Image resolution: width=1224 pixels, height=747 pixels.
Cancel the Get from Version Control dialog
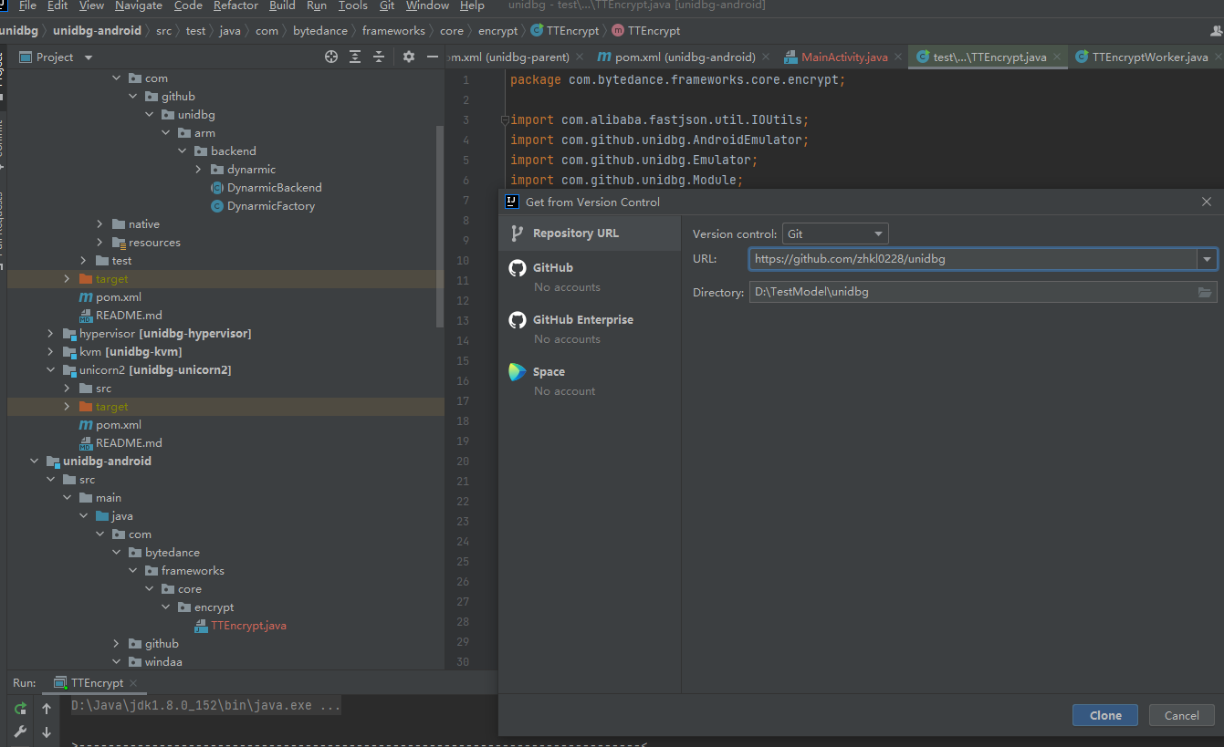pos(1181,715)
